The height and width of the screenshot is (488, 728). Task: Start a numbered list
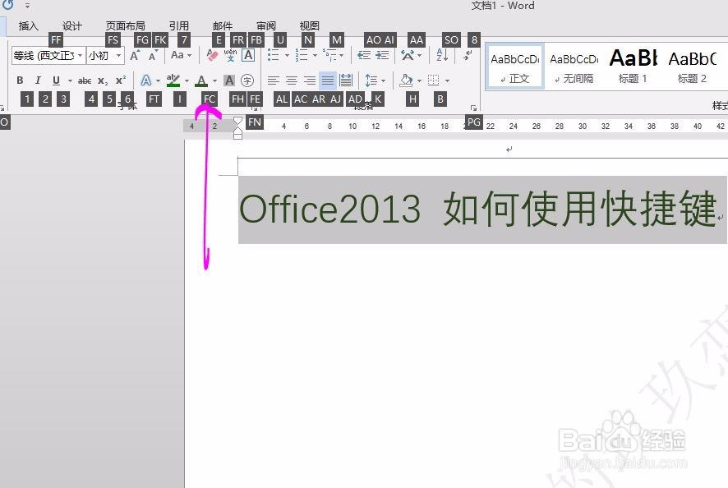pos(302,55)
